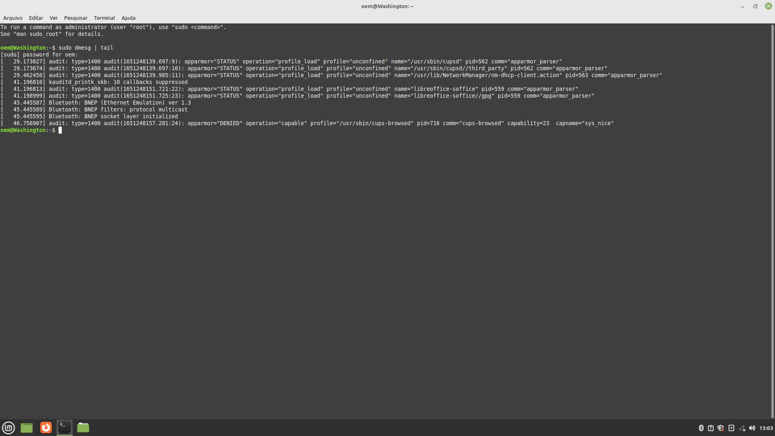
Task: Open the Files folder in the taskbar
Action: point(83,428)
